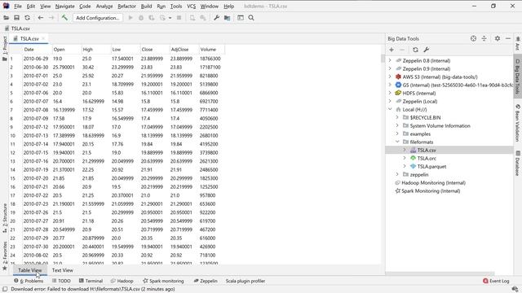The image size is (522, 293).
Task: Open Scala plugin profiler
Action: [246, 281]
